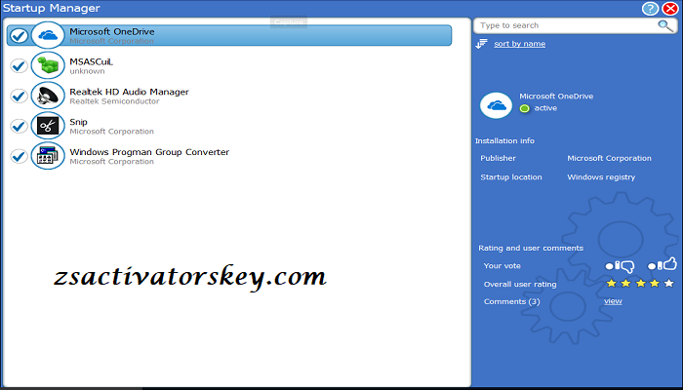Click Microsoft OneDrive title in details panel
The image size is (683, 390).
coord(556,97)
